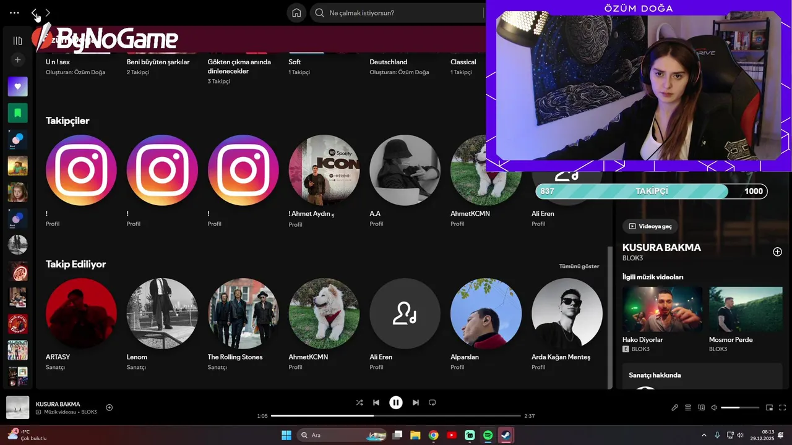The image size is (792, 445).
Task: Open AhmetKCMN in the Takip Ediliyor section
Action: [324, 313]
